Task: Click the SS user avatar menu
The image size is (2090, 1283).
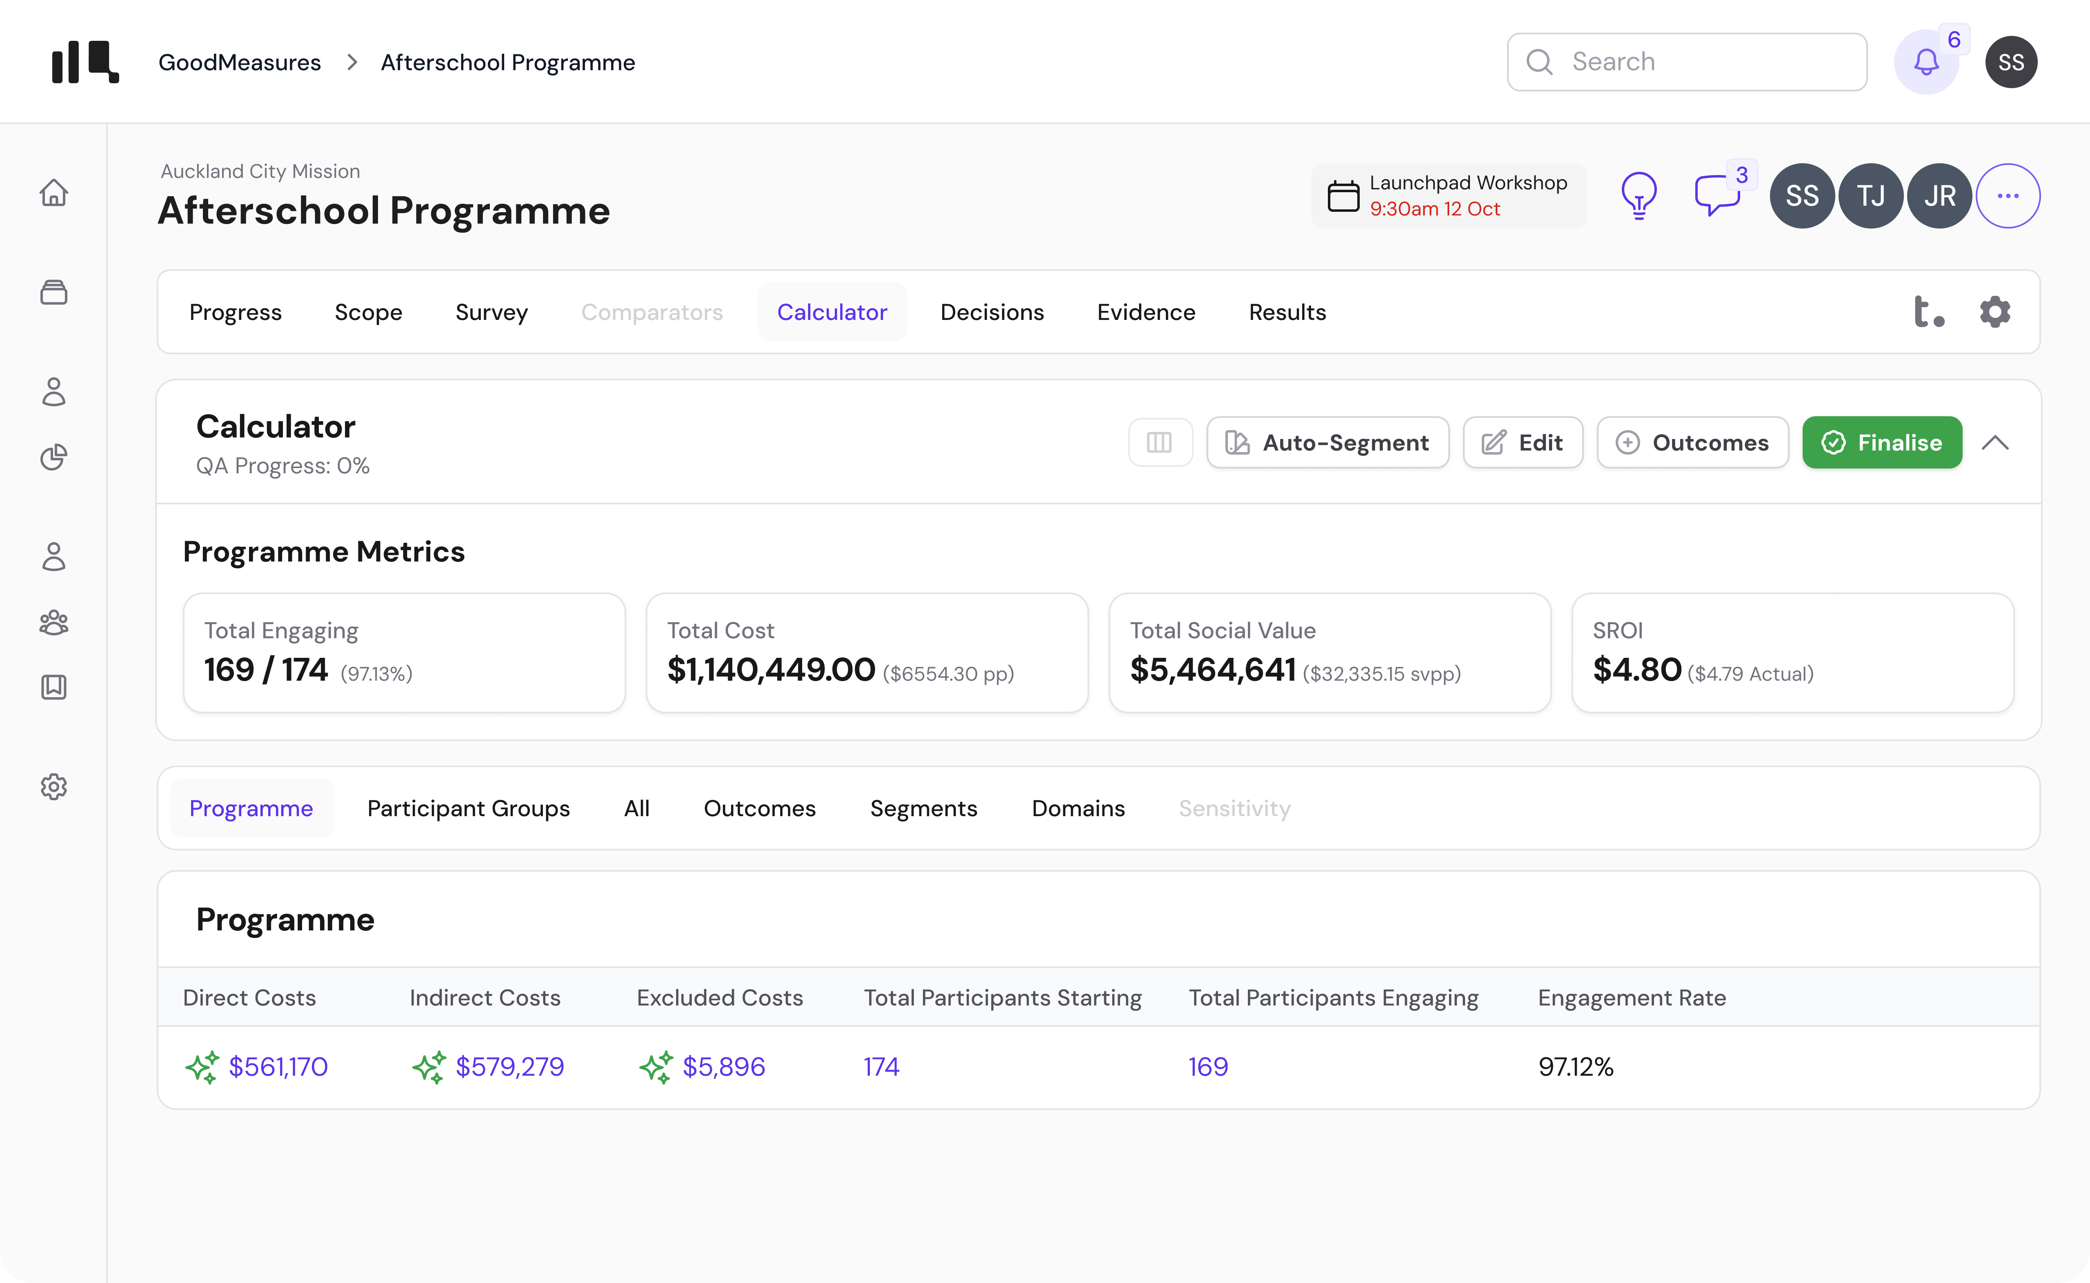Action: coord(2010,62)
